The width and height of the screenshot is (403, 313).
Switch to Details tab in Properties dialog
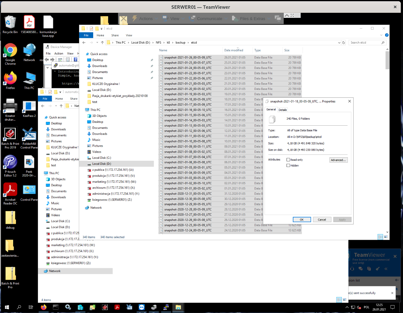pyautogui.click(x=282, y=110)
